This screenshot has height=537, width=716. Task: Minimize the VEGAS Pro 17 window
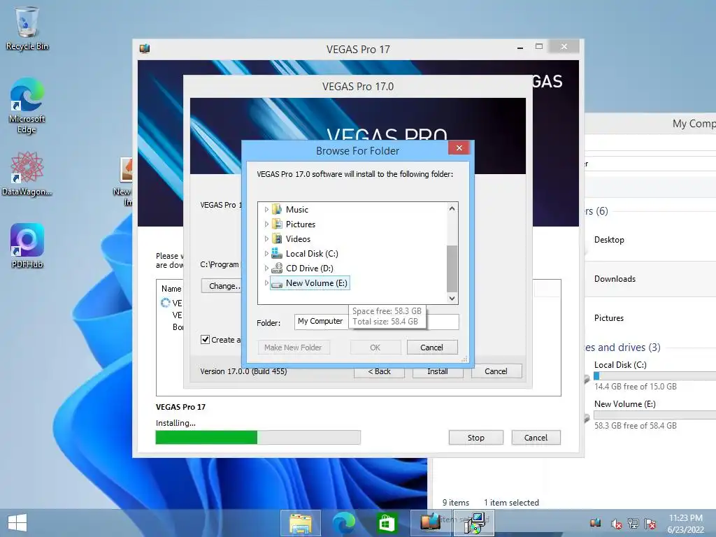520,47
